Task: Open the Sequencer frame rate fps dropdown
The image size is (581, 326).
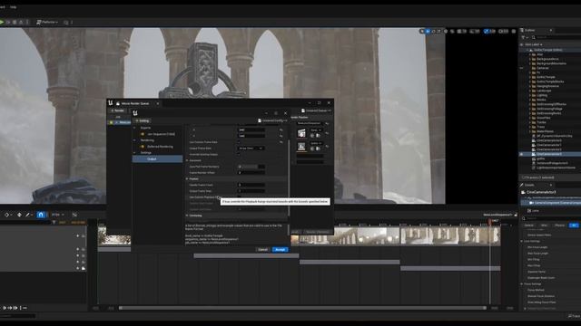Action: point(57,215)
